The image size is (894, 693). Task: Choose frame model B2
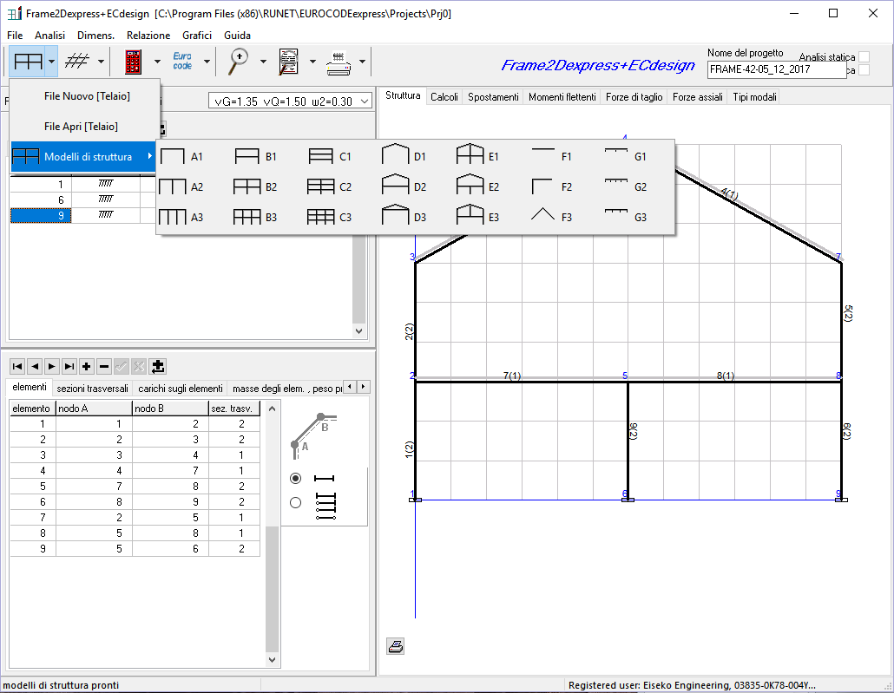[x=255, y=187]
